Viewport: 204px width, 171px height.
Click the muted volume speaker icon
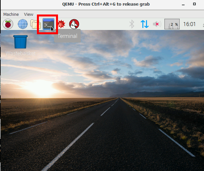coord(157,24)
